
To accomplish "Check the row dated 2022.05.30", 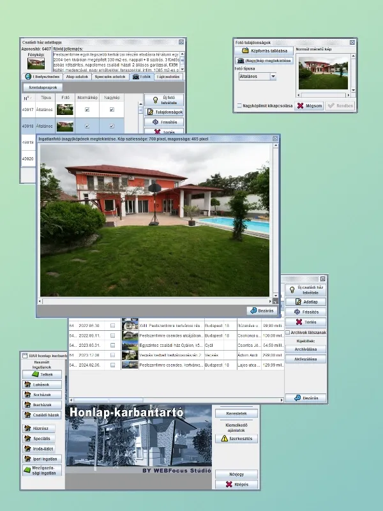I will point(113,326).
